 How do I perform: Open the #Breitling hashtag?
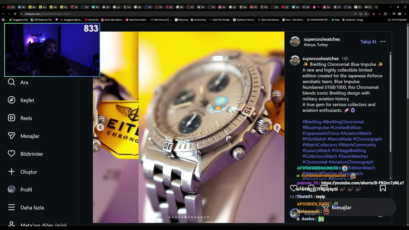(312, 122)
